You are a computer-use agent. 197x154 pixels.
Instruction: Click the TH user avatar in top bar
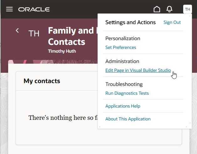coord(188,9)
